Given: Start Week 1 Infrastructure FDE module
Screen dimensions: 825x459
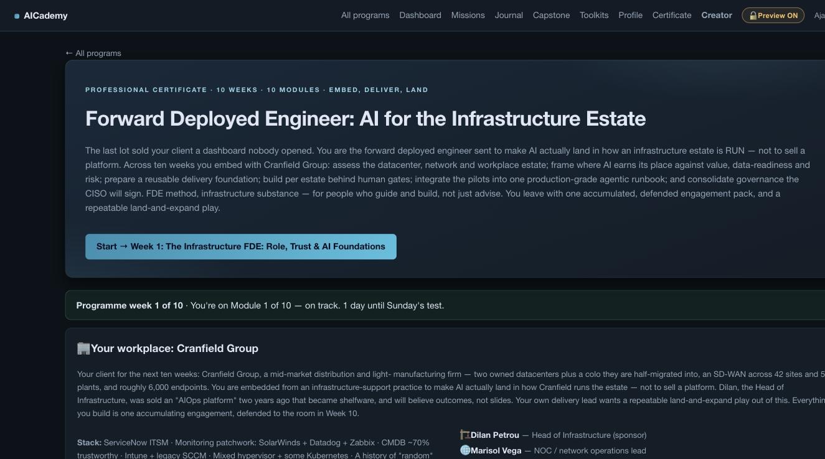Looking at the screenshot, I should tap(241, 246).
